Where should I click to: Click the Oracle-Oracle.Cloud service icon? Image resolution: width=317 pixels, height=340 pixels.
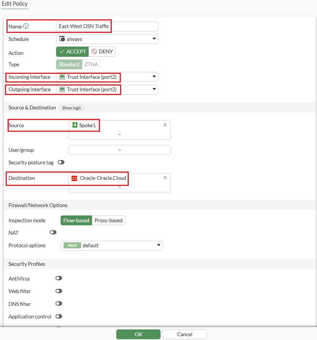pyautogui.click(x=75, y=178)
